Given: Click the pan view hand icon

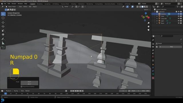Looking at the screenshot, I should coord(148,27).
